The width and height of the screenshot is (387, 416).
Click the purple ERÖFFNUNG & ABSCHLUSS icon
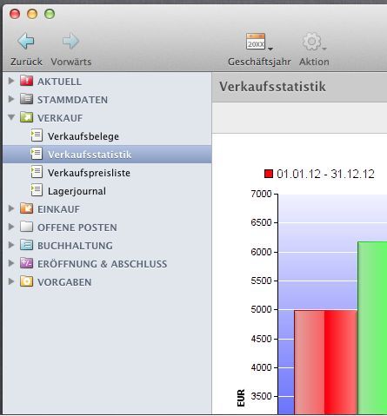(26, 263)
